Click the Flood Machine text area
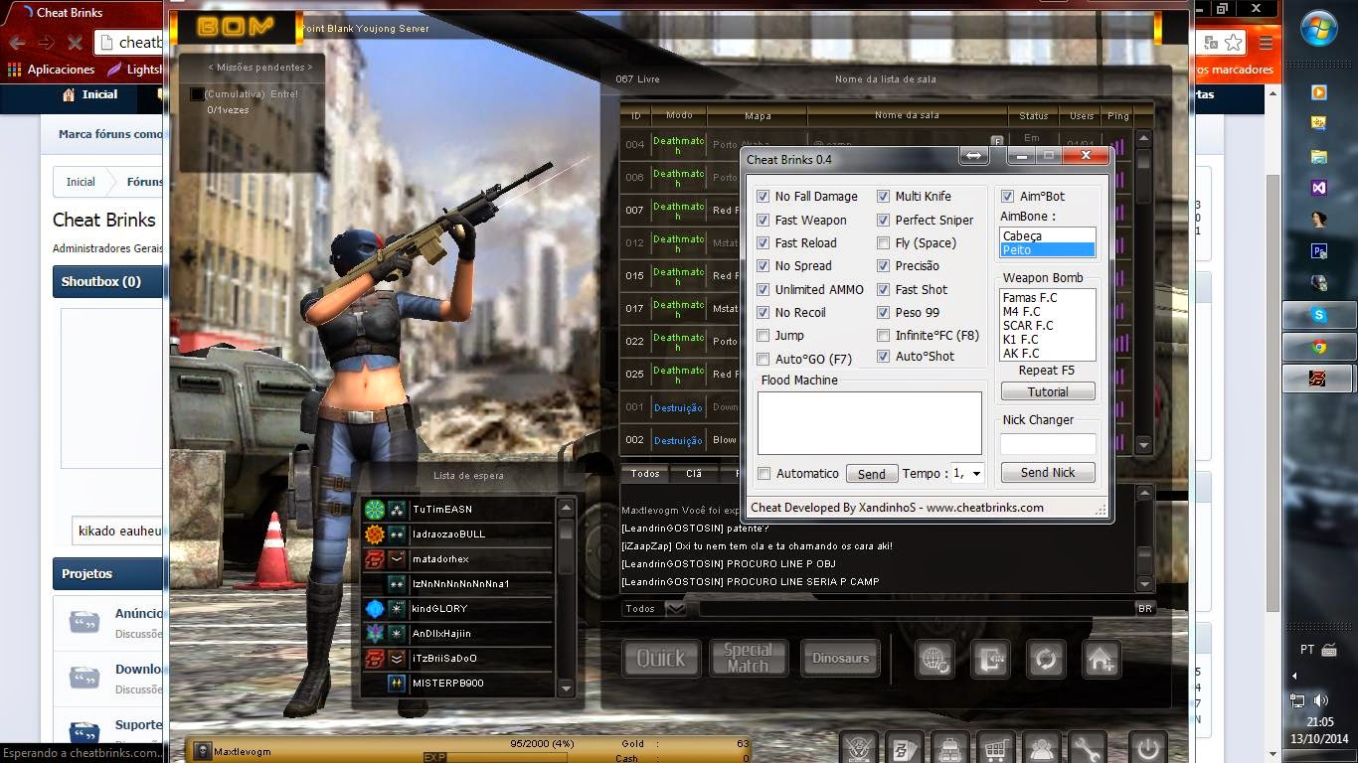This screenshot has width=1358, height=763. click(x=870, y=423)
